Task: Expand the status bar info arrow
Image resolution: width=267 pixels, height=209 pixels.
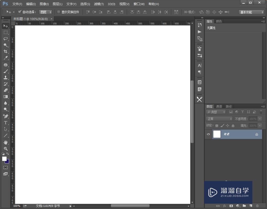Action: point(70,206)
